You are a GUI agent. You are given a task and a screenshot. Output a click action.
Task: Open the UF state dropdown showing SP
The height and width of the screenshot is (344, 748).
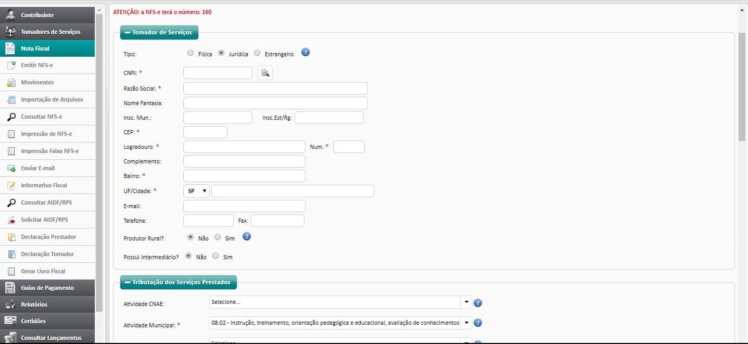(x=196, y=191)
